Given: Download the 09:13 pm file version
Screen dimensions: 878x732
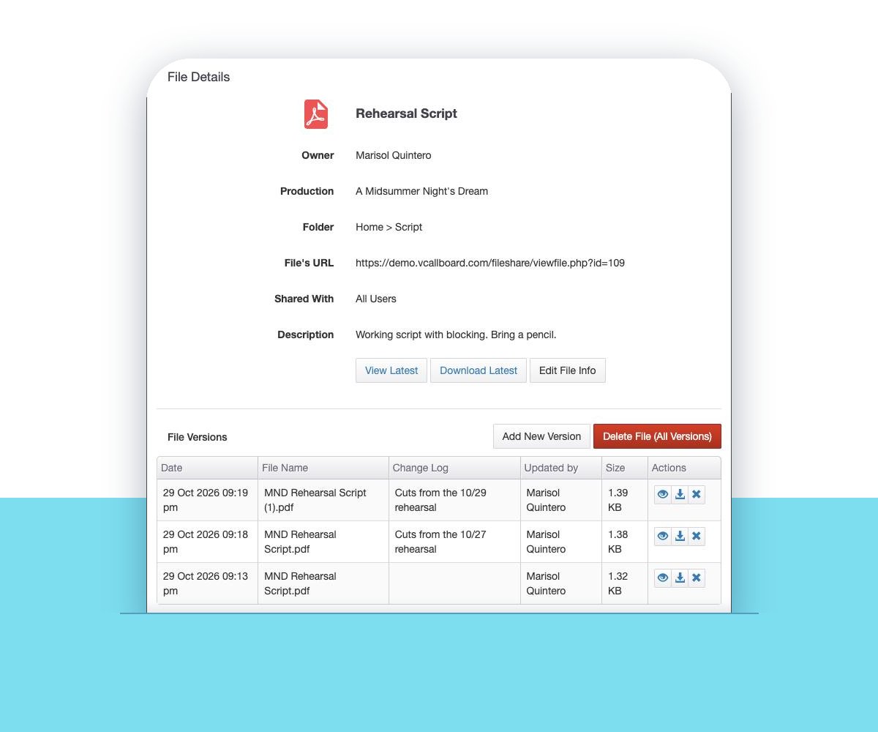Looking at the screenshot, I should pyautogui.click(x=680, y=578).
